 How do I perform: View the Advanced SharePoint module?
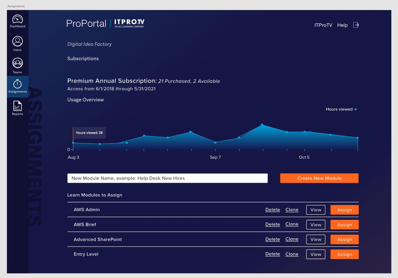point(316,239)
